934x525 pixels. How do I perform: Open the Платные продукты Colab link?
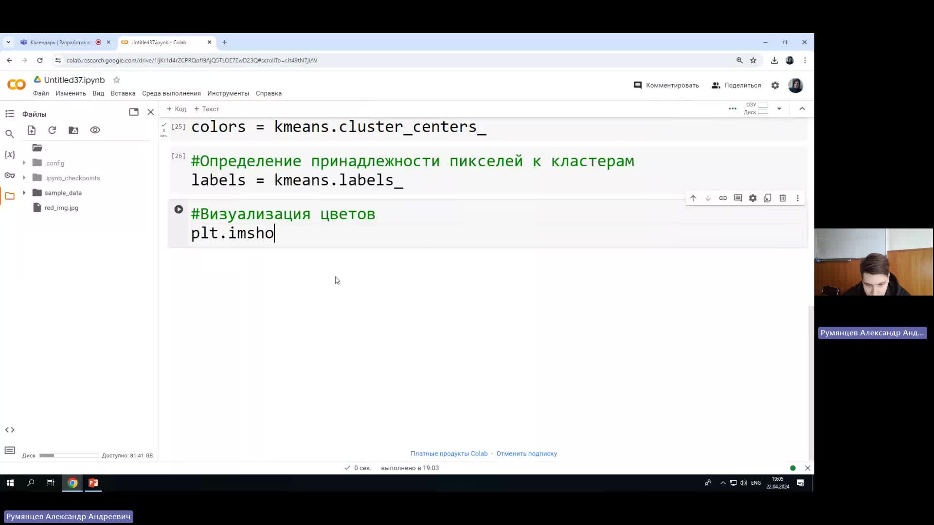pos(449,454)
